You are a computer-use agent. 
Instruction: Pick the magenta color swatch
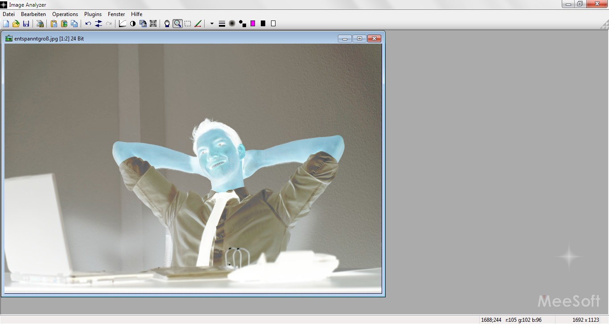pos(253,24)
